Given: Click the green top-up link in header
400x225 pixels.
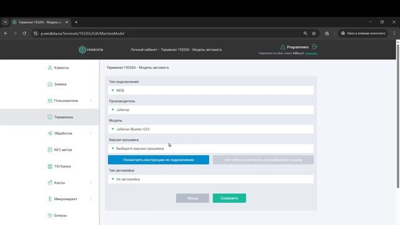Looking at the screenshot, I should pyautogui.click(x=311, y=53).
